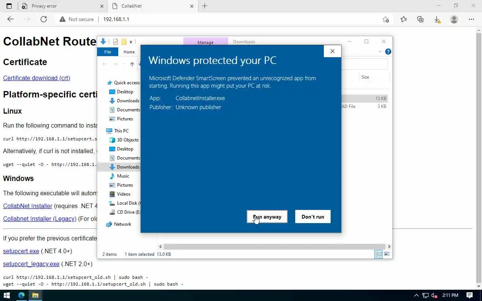
Task: Open Explorer Help icon
Action: (388, 52)
